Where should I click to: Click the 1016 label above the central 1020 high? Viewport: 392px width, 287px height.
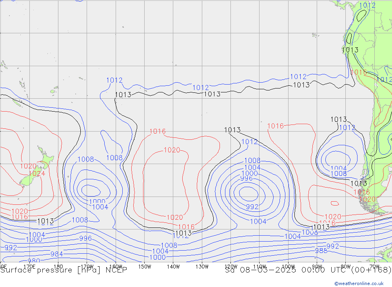click(x=158, y=131)
